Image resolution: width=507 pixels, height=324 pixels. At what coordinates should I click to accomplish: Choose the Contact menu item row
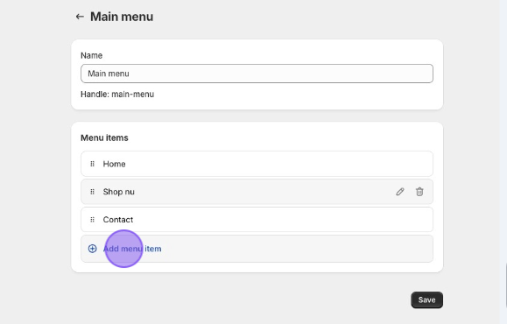[x=257, y=220]
